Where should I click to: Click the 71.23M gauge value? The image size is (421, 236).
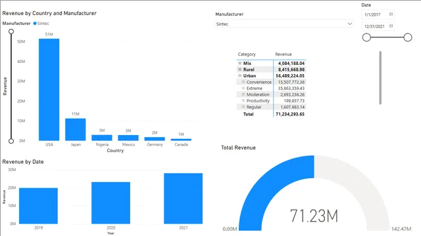(314, 216)
